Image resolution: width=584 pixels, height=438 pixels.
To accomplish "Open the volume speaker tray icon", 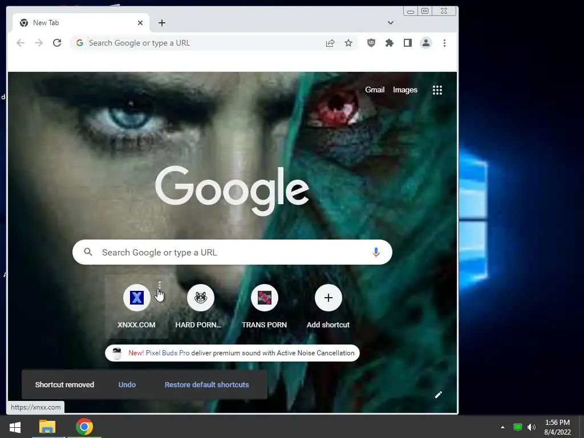I will pos(532,427).
